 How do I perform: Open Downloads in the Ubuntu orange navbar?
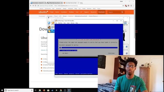(x=101, y=12)
